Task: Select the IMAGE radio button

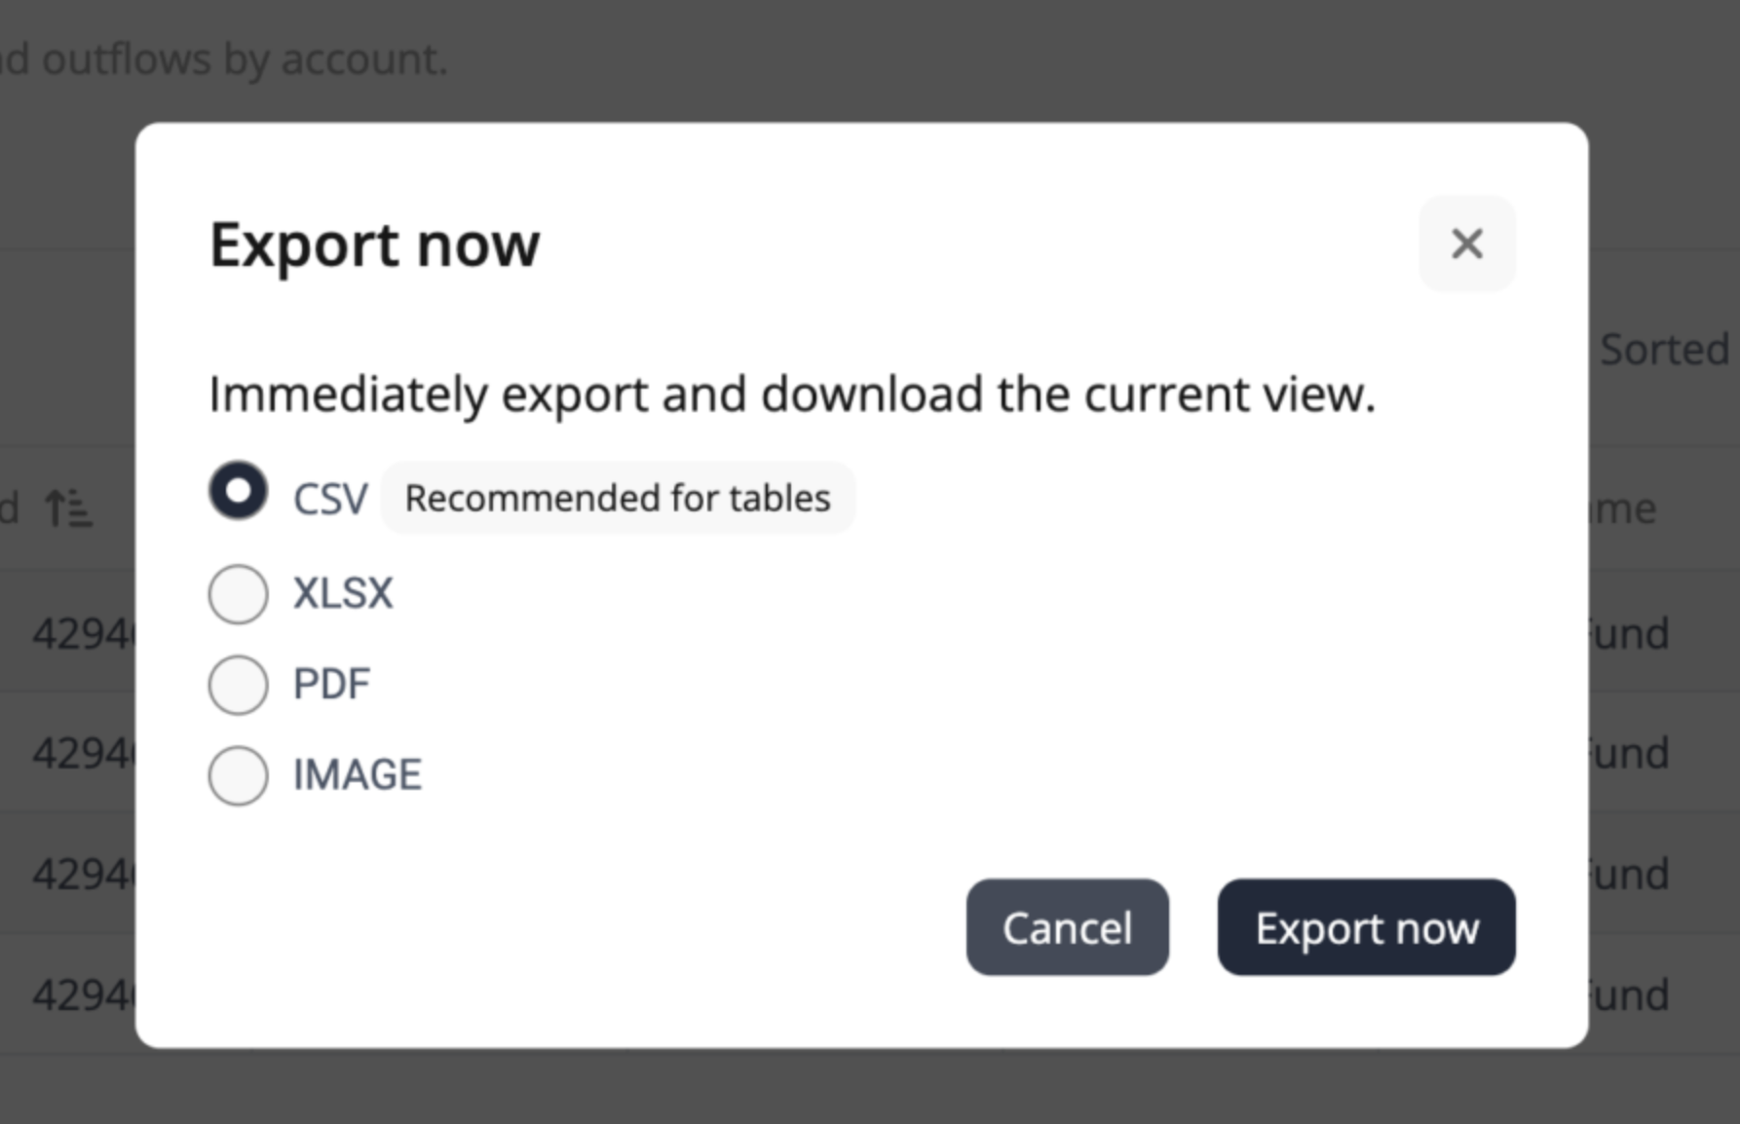Action: tap(238, 775)
